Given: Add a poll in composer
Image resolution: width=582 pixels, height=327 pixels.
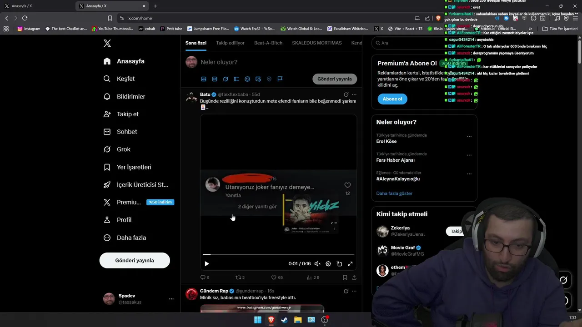Looking at the screenshot, I should 236,79.
